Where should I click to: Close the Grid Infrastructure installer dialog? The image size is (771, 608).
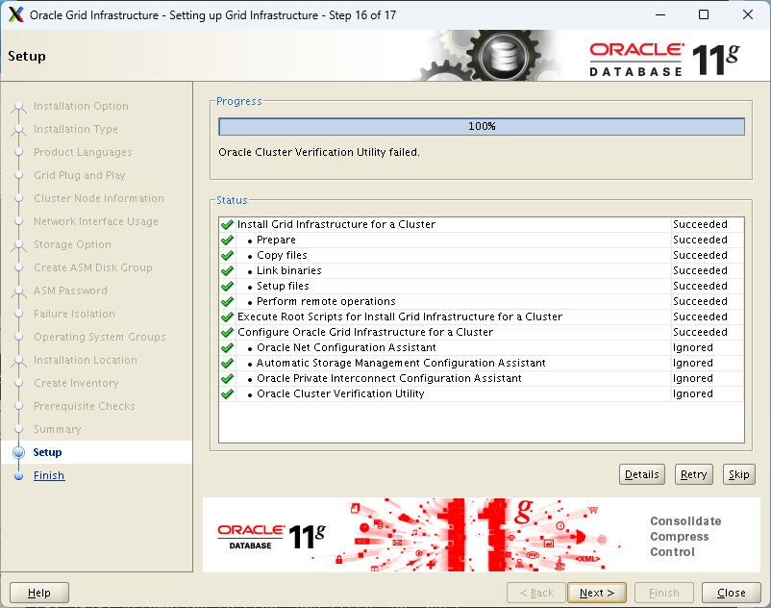[x=732, y=593]
